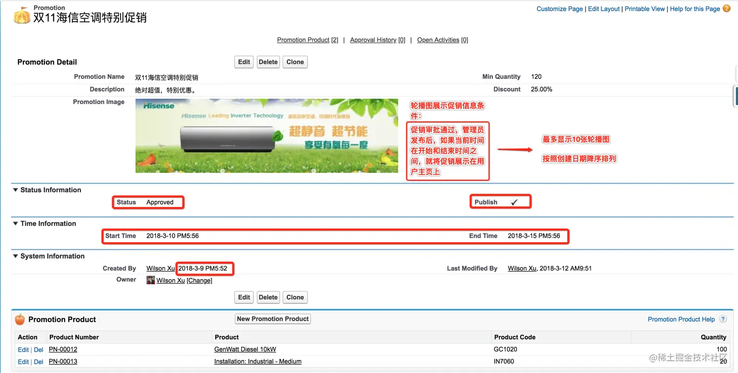Click product code GC1020
This screenshot has height=373, width=738.
506,350
